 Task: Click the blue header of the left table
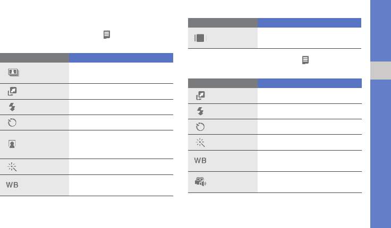click(x=121, y=58)
